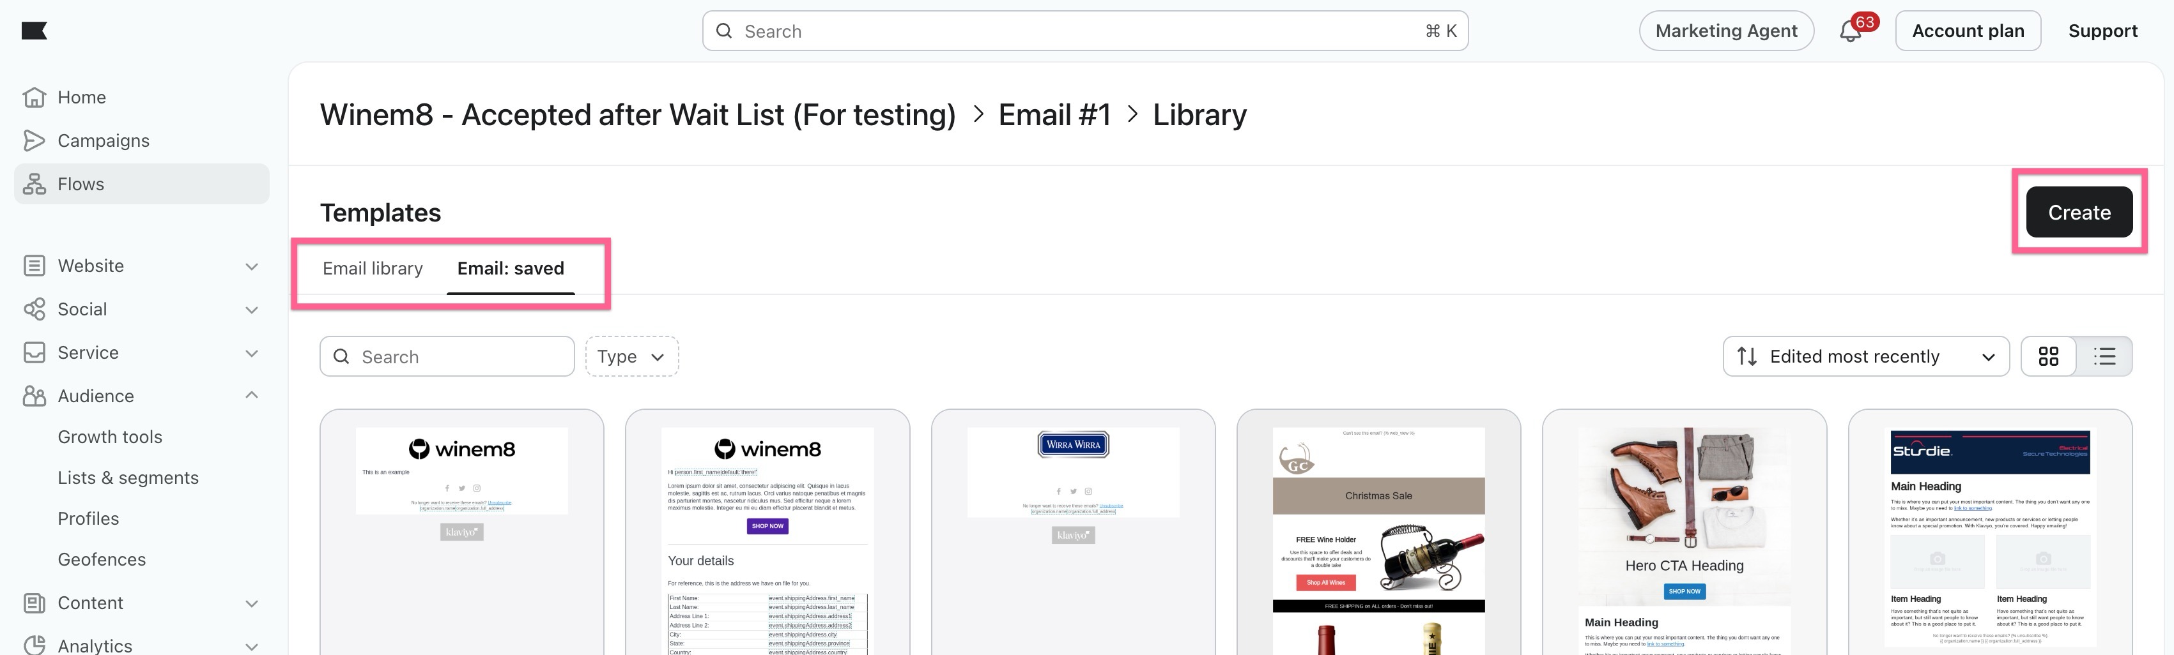This screenshot has width=2174, height=655.
Task: Click the Create button
Action: 2079,213
